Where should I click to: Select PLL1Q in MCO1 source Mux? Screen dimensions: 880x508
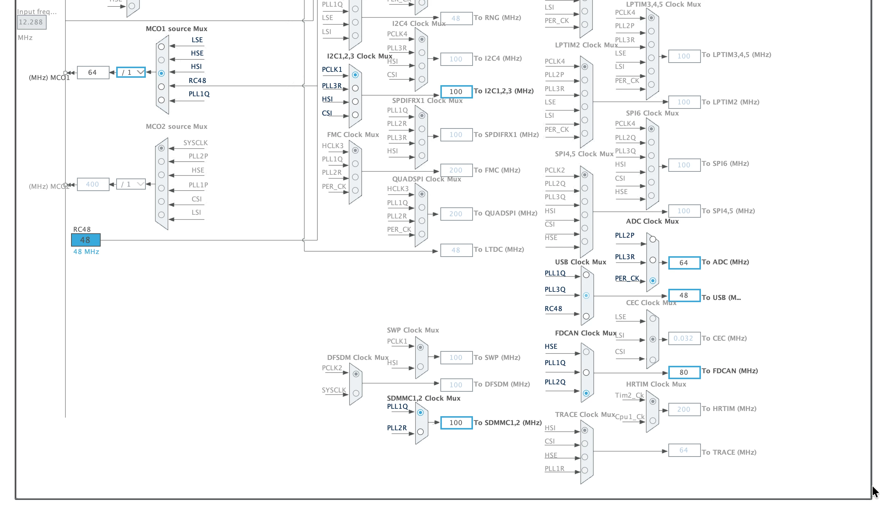[161, 100]
